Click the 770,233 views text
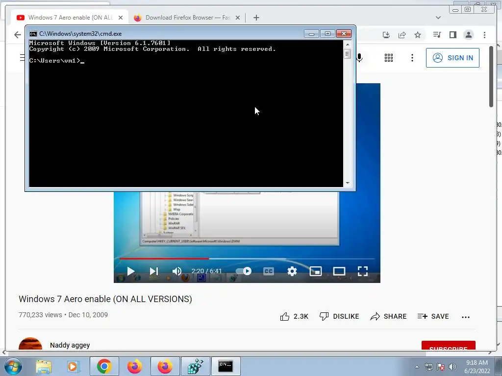The image size is (502, 376). [40, 315]
